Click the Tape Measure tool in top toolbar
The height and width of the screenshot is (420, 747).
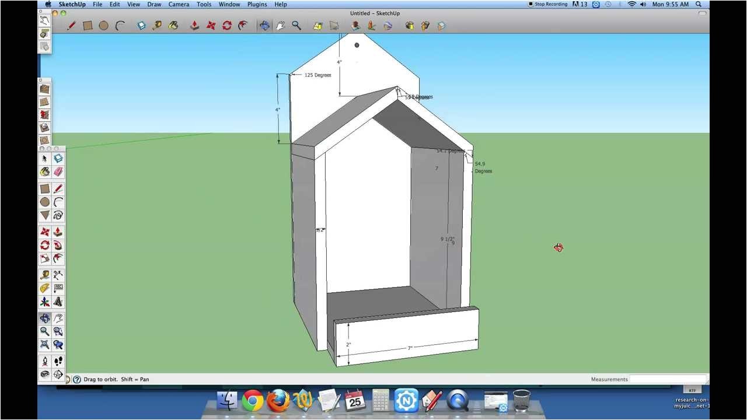tap(157, 26)
